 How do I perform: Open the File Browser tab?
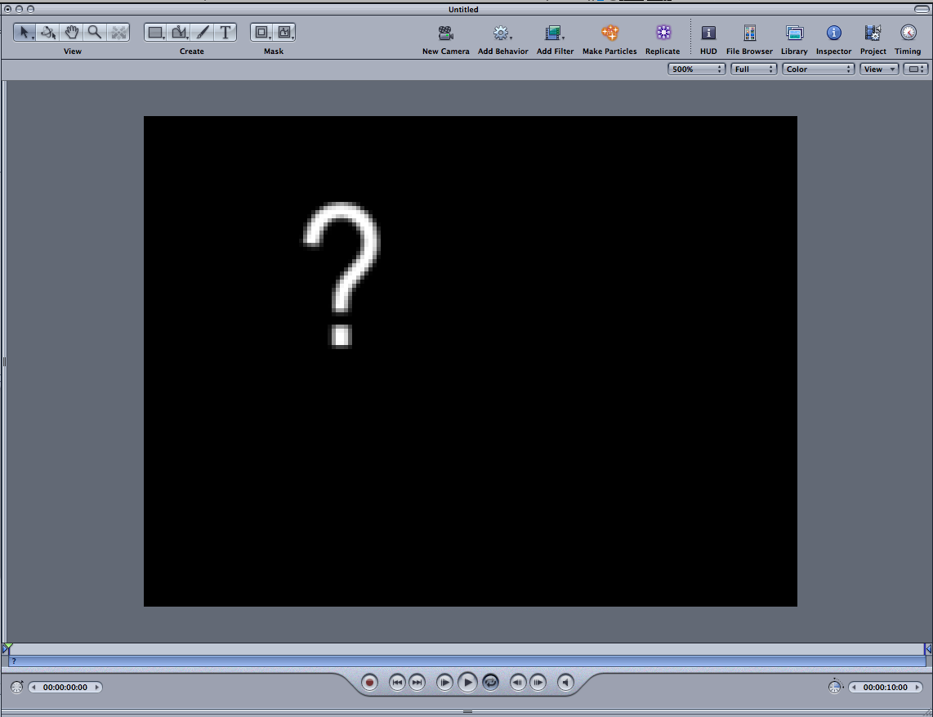coord(749,34)
